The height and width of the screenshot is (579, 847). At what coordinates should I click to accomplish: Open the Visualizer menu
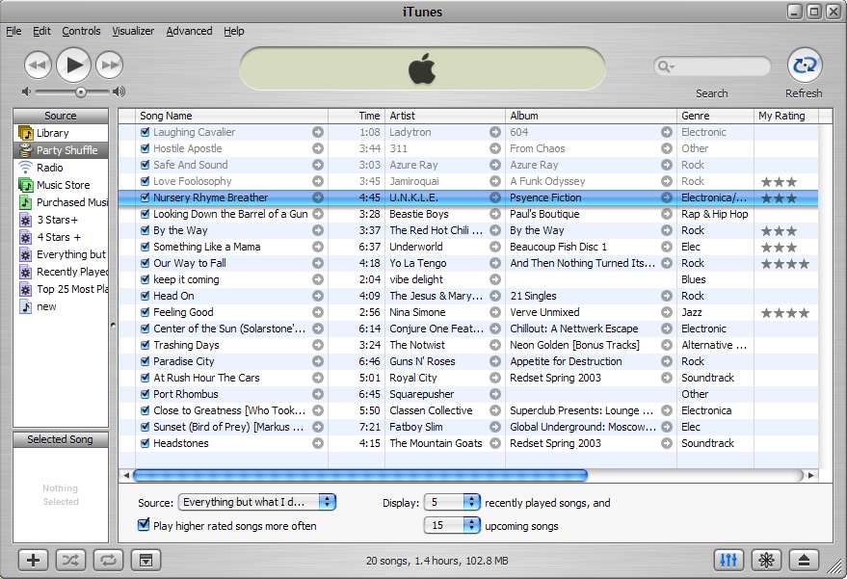[133, 31]
